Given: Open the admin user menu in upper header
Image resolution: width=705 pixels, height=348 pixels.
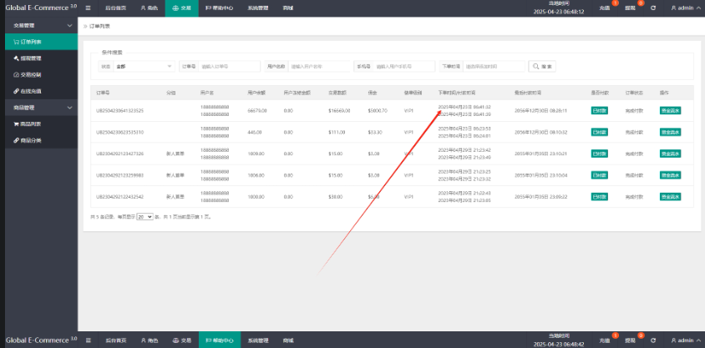Looking at the screenshot, I should (x=685, y=8).
